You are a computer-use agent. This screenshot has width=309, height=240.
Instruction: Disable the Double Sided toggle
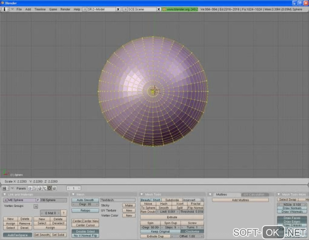85,232
